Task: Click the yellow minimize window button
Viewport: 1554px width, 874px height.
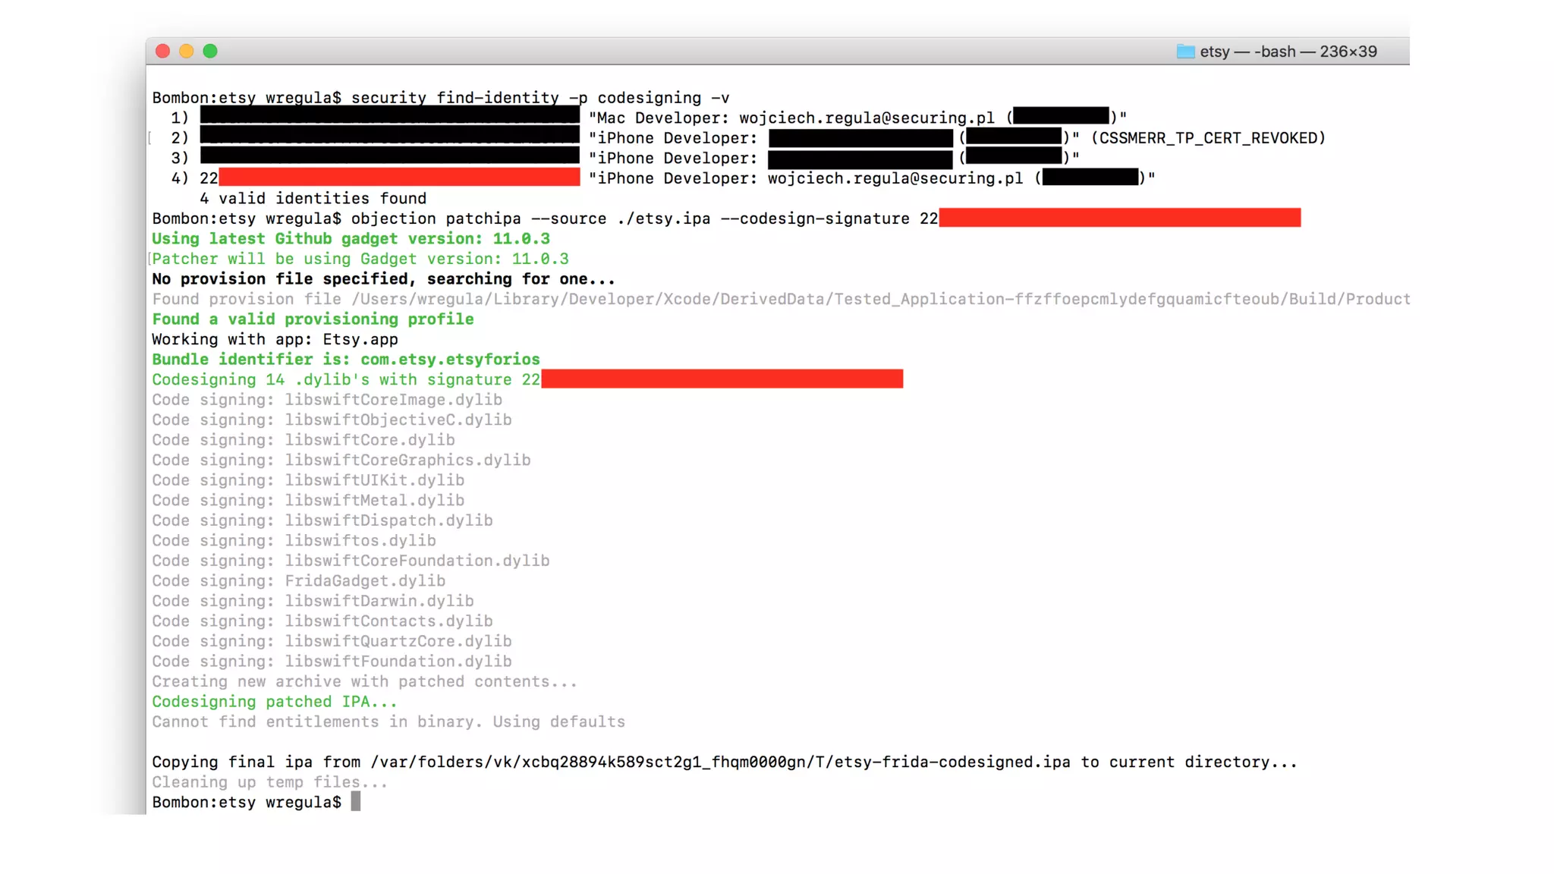Action: click(187, 51)
